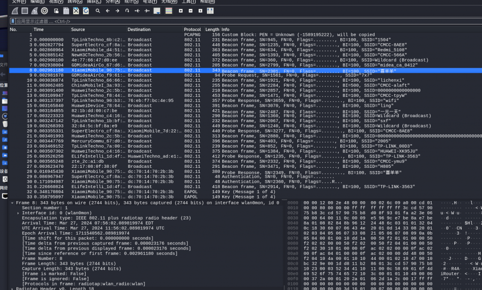This screenshot has width=482, height=290.
Task: Select packet 24 with SSID "HUAWEI-XK95JU"
Action: pyautogui.click(x=246, y=151)
